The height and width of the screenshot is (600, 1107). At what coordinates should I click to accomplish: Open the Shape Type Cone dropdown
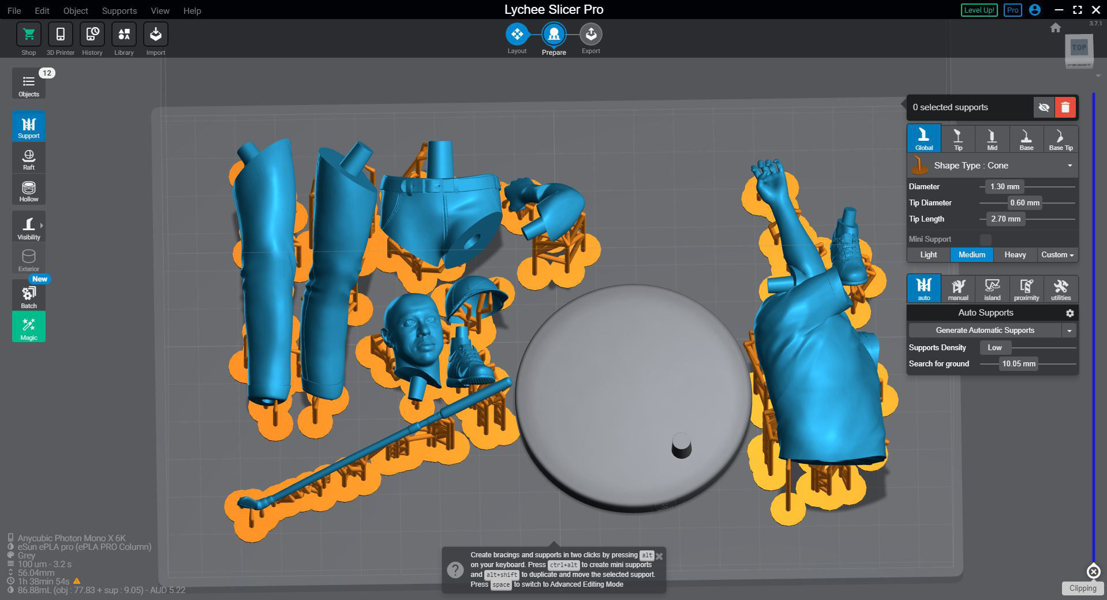(993, 166)
